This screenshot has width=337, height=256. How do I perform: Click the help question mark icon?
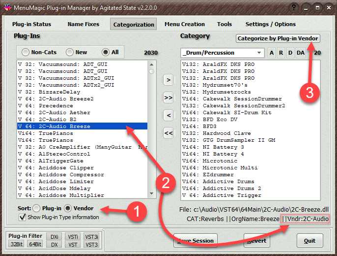click(294, 8)
